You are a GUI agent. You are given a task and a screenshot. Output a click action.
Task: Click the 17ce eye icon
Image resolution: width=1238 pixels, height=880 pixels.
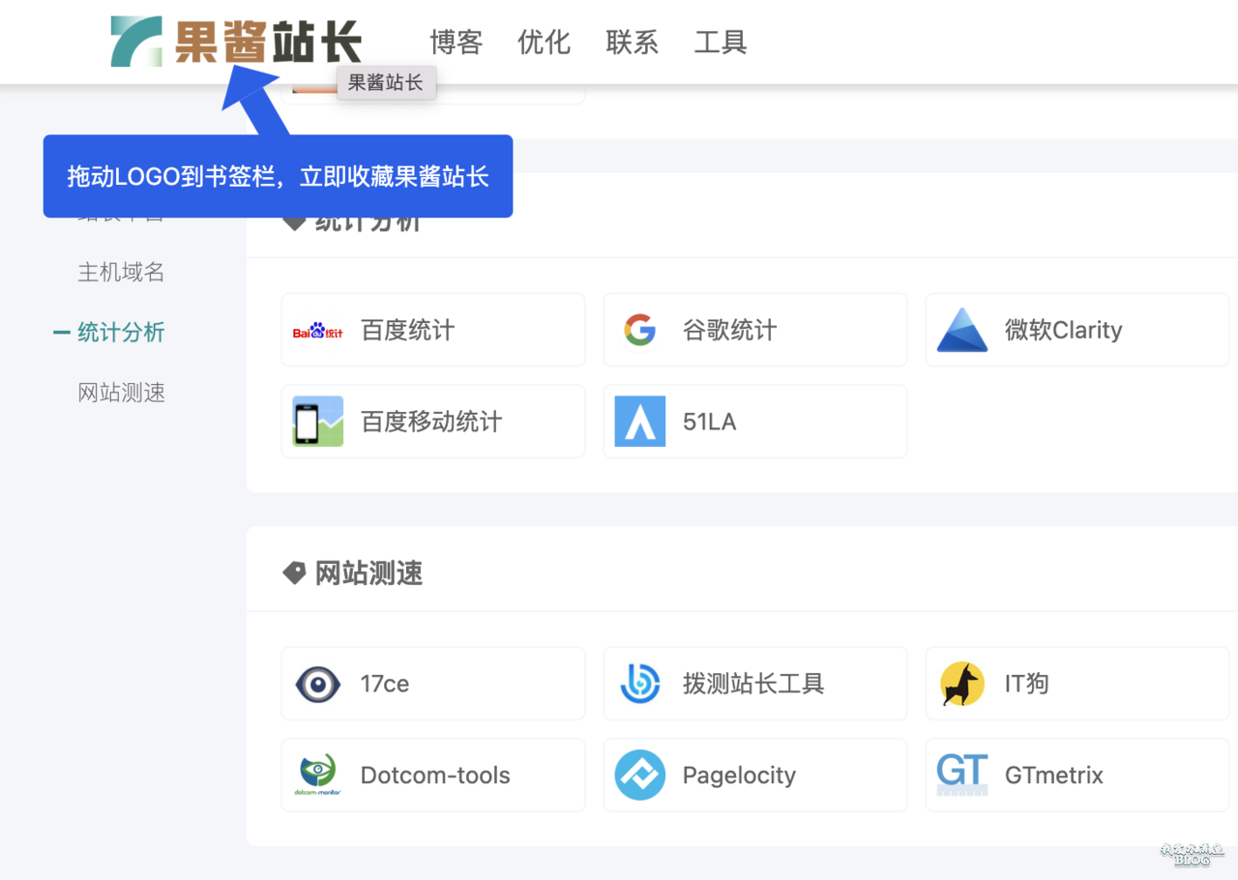[318, 685]
